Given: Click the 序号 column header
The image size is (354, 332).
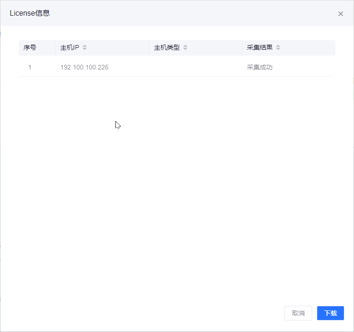Looking at the screenshot, I should coord(30,47).
